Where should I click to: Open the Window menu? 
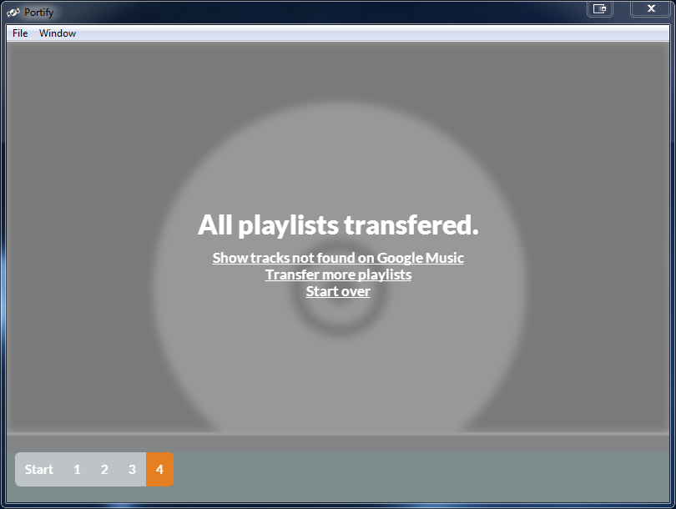point(58,33)
